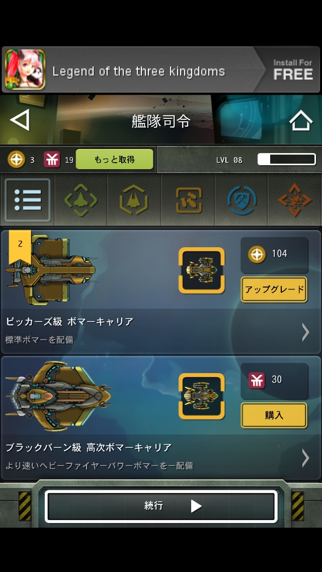Click the 続行 continue play button

[161, 507]
